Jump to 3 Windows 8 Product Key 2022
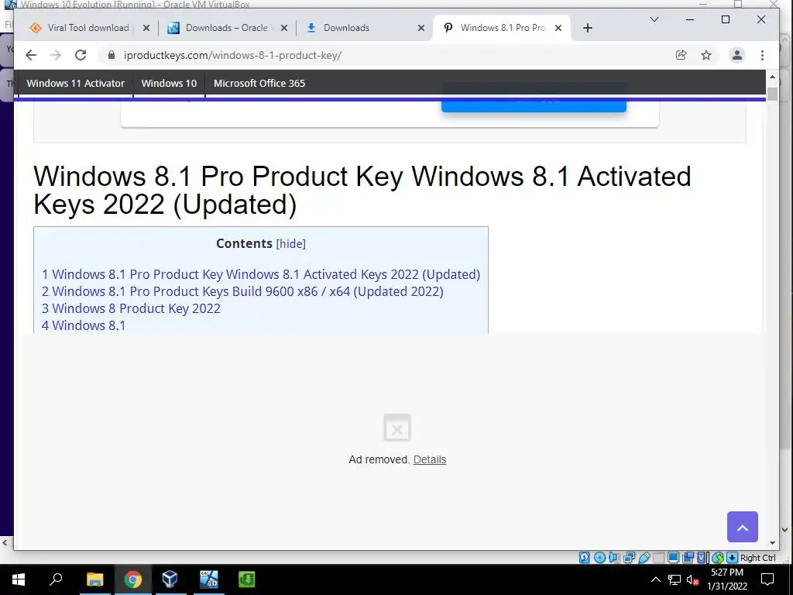The height and width of the screenshot is (595, 793). [x=131, y=308]
